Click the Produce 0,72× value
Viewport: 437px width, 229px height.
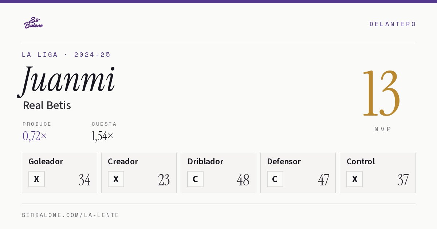click(x=35, y=136)
